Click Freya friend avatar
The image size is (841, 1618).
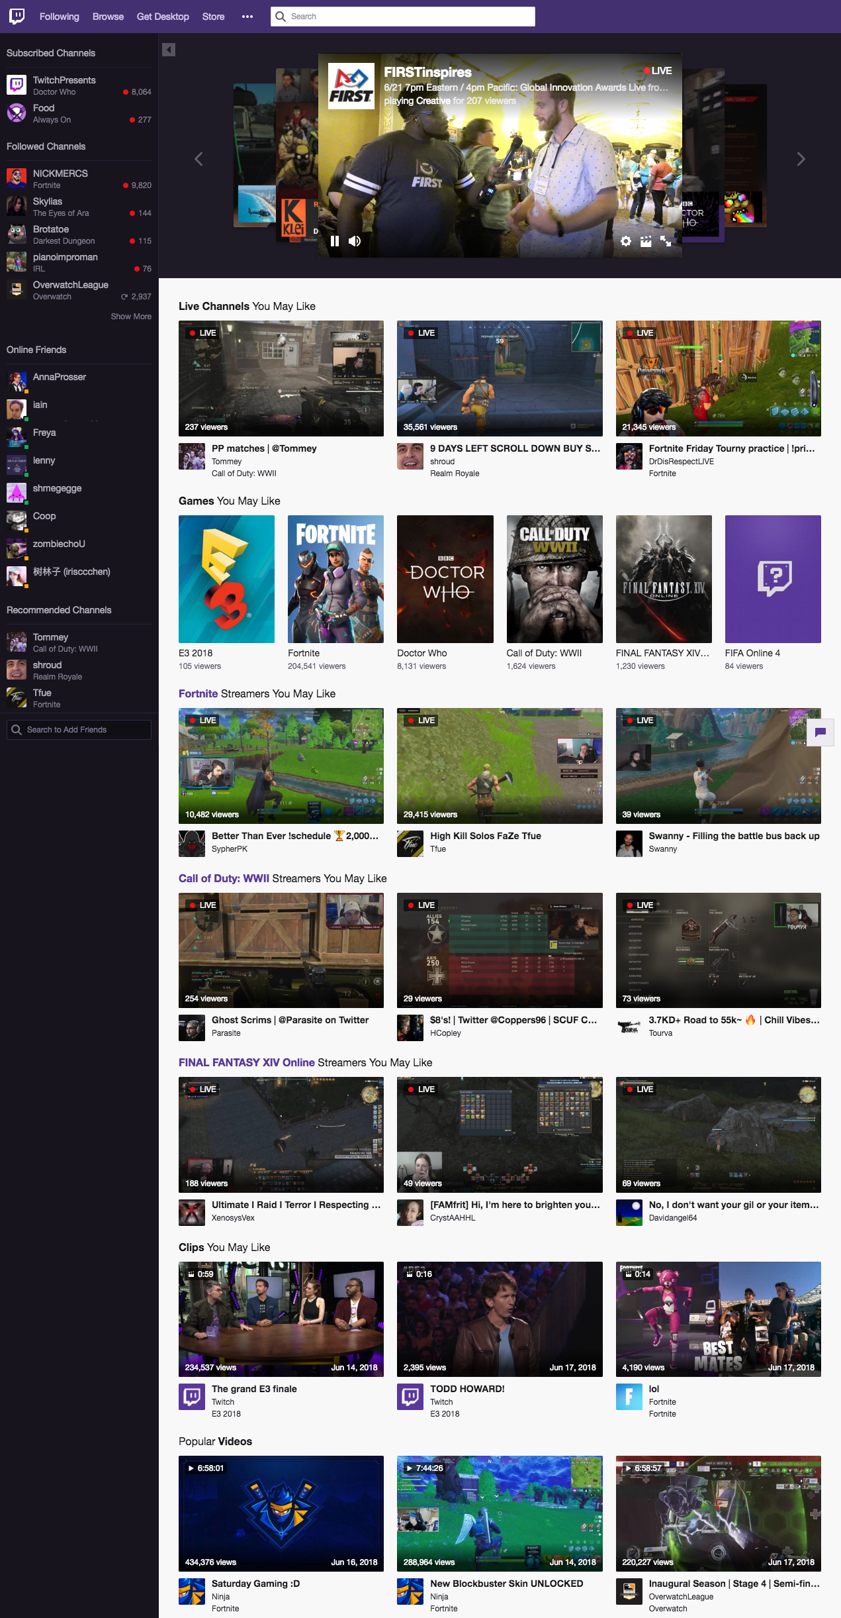pos(17,437)
